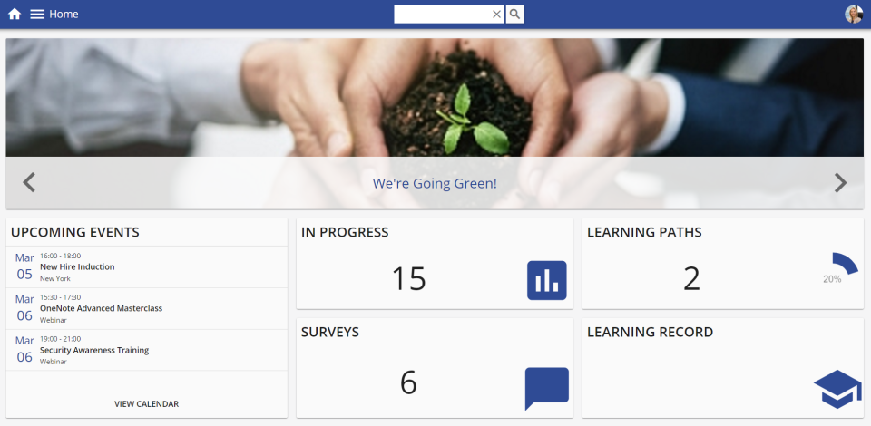Screen dimensions: 871x426
Task: Open the New Hire Induction event
Action: click(147, 266)
